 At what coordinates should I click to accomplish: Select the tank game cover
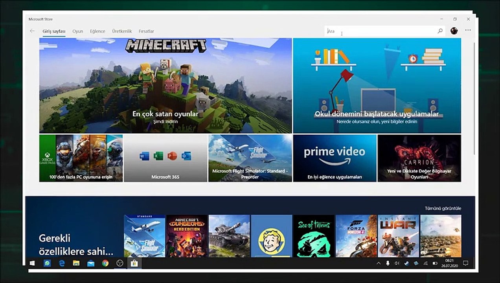point(229,236)
